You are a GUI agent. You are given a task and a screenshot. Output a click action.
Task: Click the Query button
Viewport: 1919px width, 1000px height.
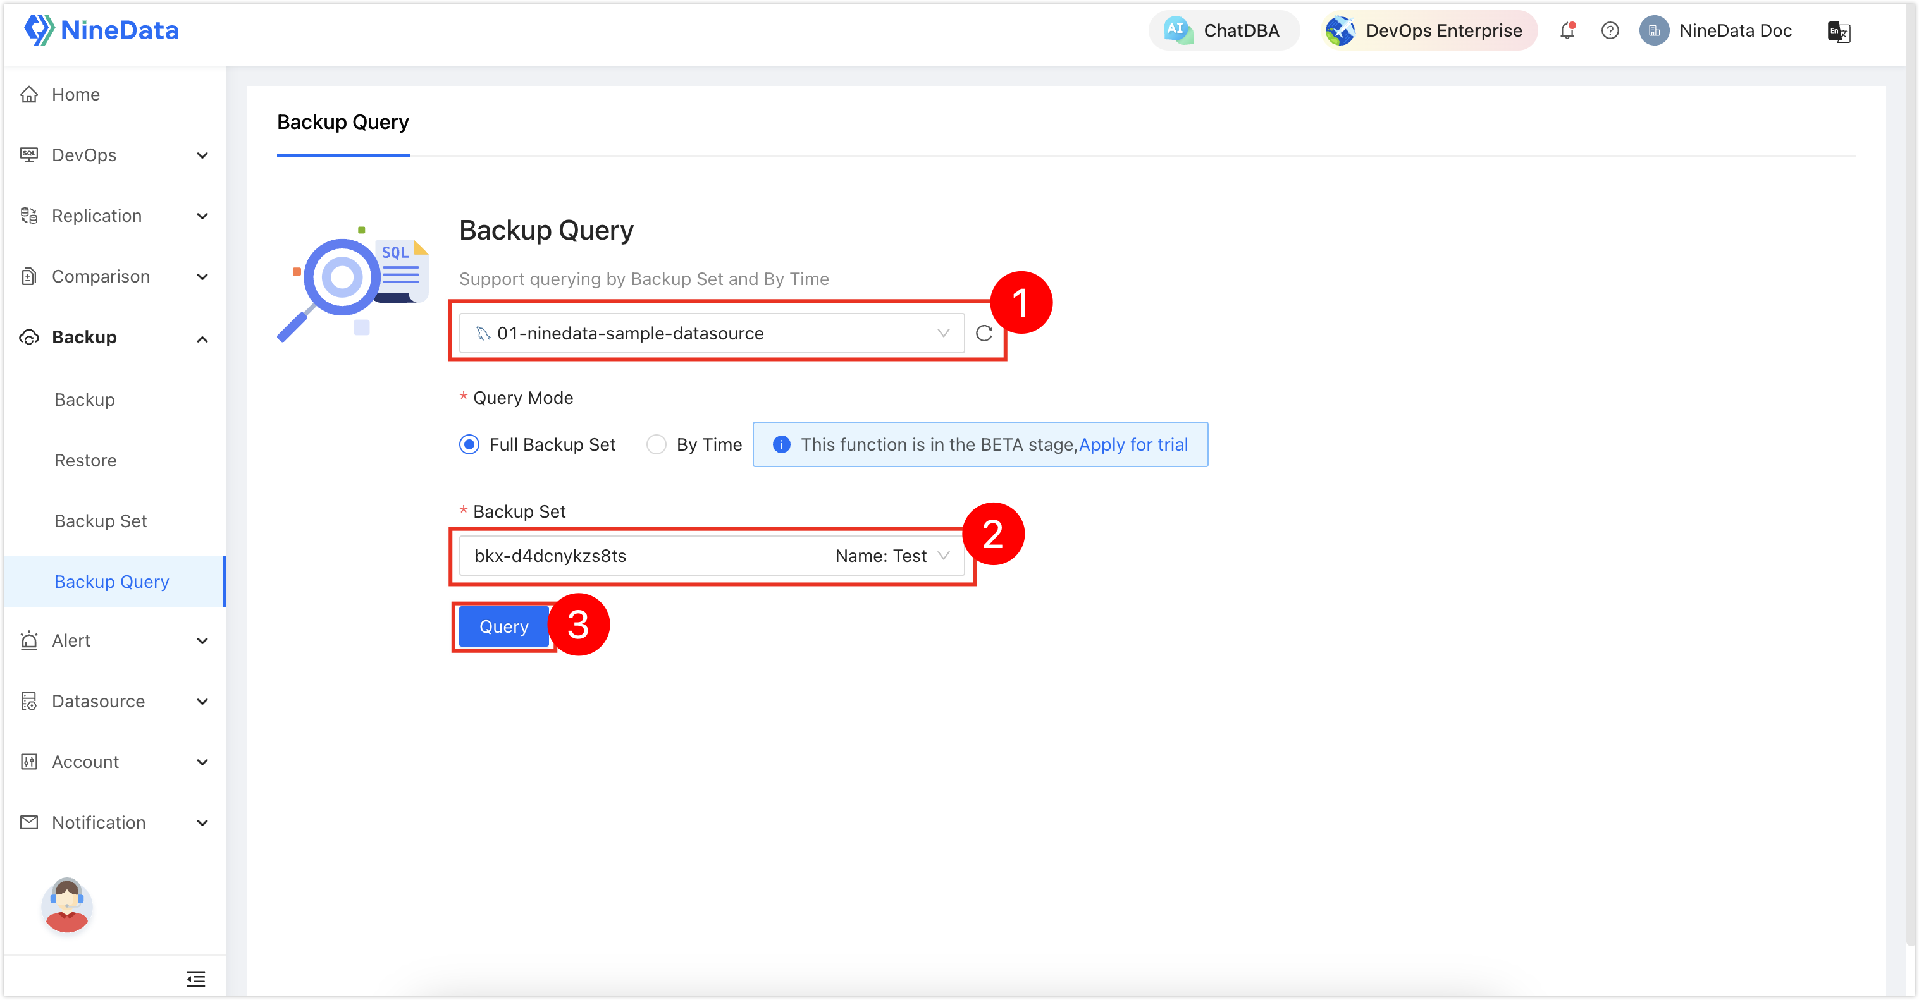coord(505,627)
